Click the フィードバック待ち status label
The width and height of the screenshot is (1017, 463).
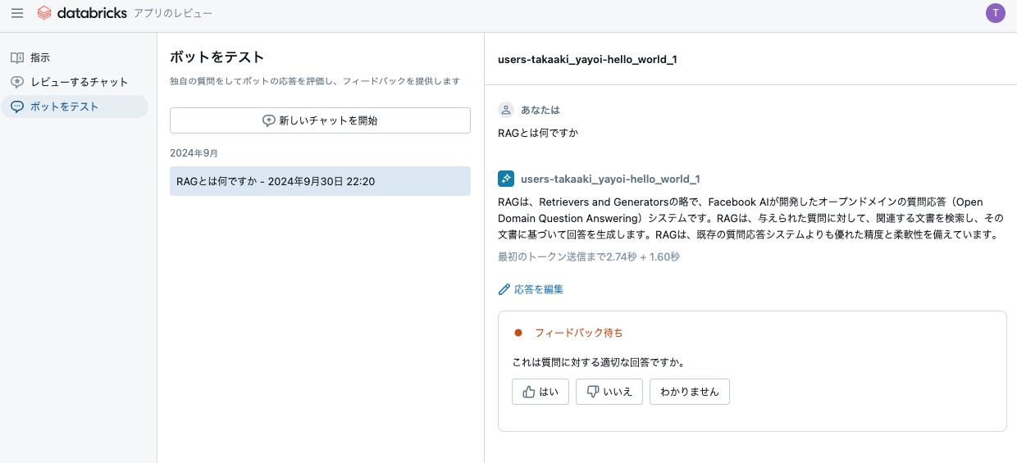[x=579, y=333]
